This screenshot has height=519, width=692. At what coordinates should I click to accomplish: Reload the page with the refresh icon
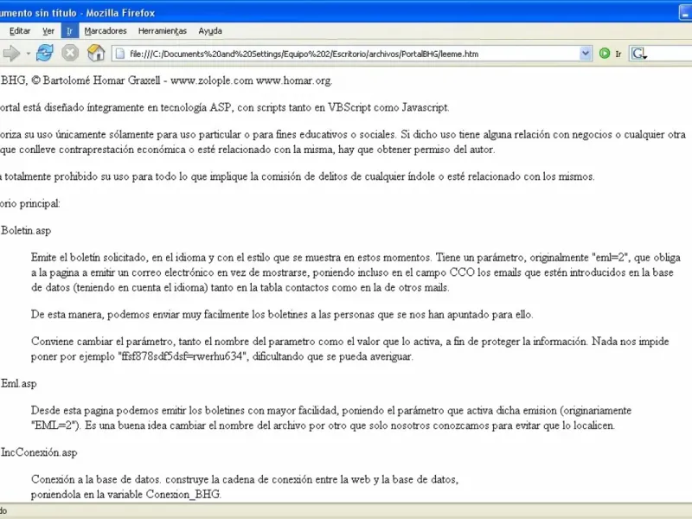tap(45, 54)
